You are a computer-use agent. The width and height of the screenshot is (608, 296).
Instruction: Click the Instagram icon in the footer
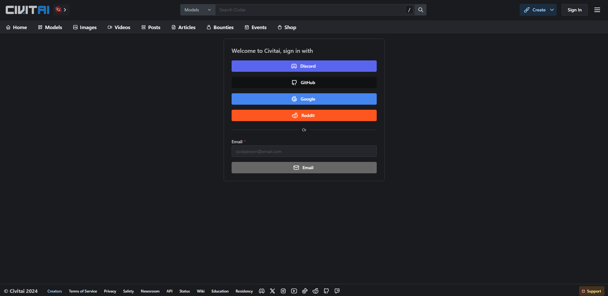tap(283, 291)
